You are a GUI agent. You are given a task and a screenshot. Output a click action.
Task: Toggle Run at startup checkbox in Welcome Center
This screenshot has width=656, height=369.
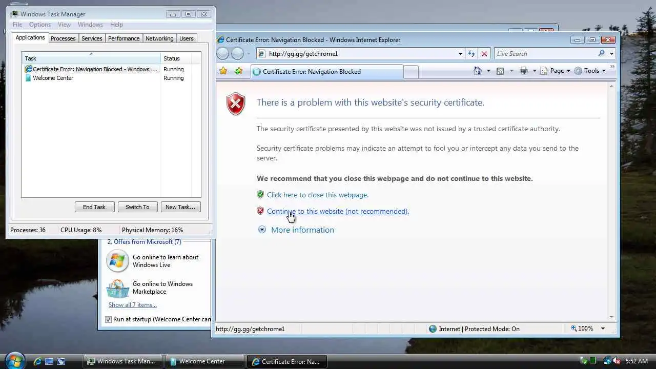click(x=108, y=319)
